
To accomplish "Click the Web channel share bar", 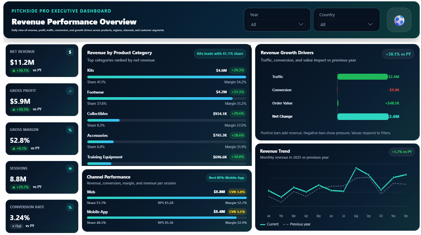I will [x=167, y=198].
